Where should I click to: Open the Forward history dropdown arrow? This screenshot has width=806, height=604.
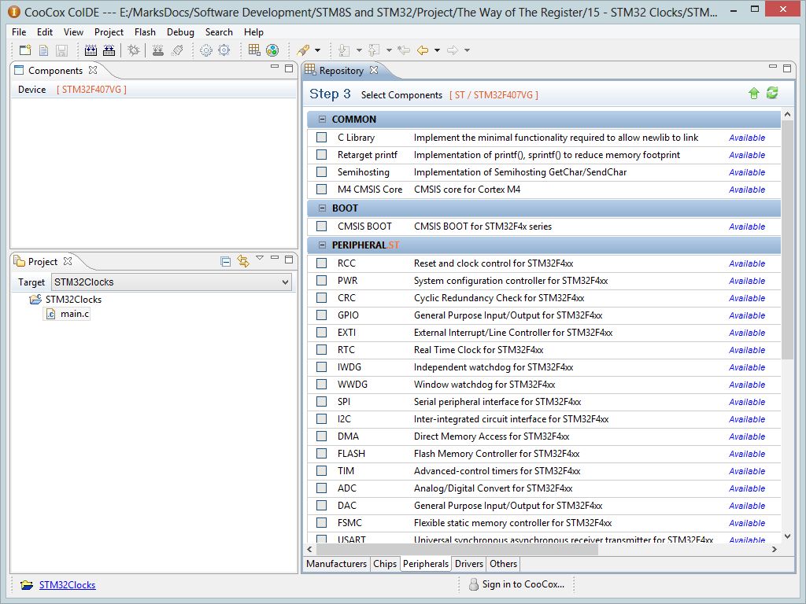[x=468, y=50]
